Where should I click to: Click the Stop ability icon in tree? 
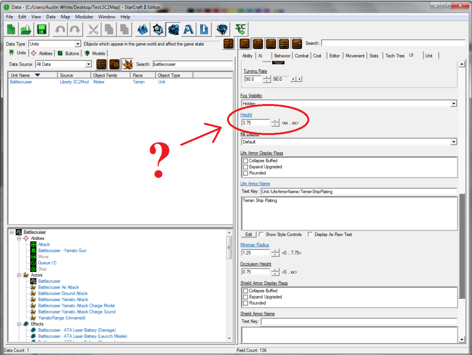pyautogui.click(x=33, y=269)
